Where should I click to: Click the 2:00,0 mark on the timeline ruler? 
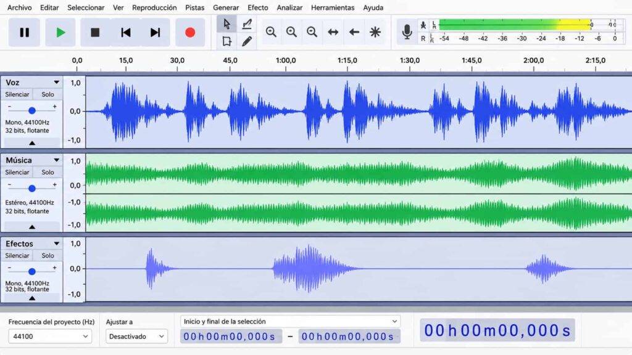click(x=533, y=60)
